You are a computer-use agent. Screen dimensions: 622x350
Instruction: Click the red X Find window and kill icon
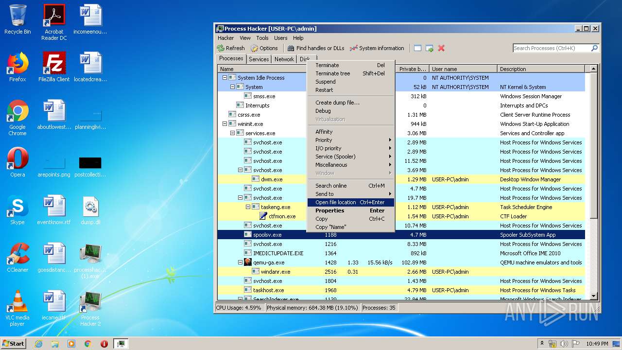(x=441, y=48)
